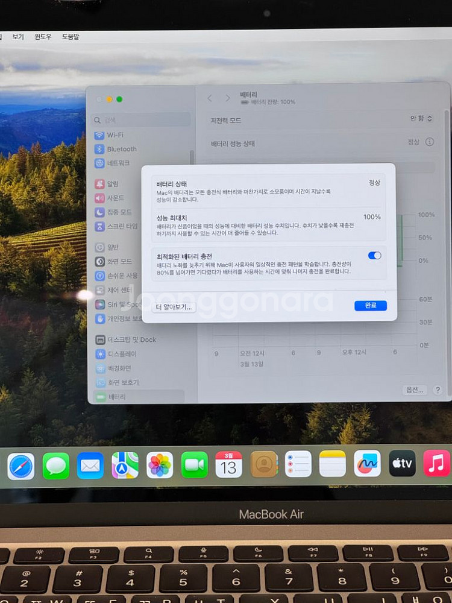Open FaceTime from the Dock
This screenshot has height=603, width=452.
tap(195, 464)
